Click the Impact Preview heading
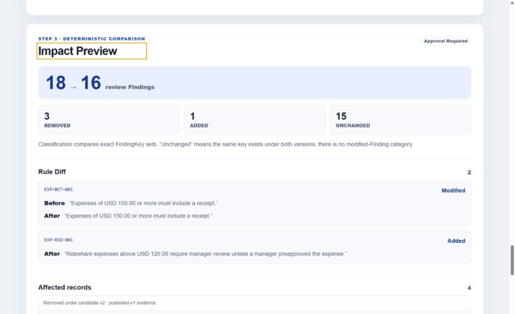The height and width of the screenshot is (314, 515). (77, 51)
